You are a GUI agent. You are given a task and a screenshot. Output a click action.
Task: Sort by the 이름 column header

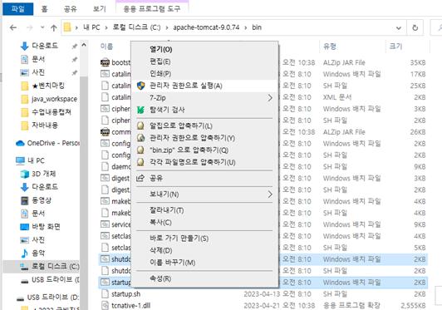tap(107, 47)
